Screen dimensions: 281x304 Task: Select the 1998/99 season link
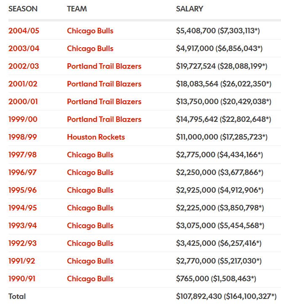(22, 137)
